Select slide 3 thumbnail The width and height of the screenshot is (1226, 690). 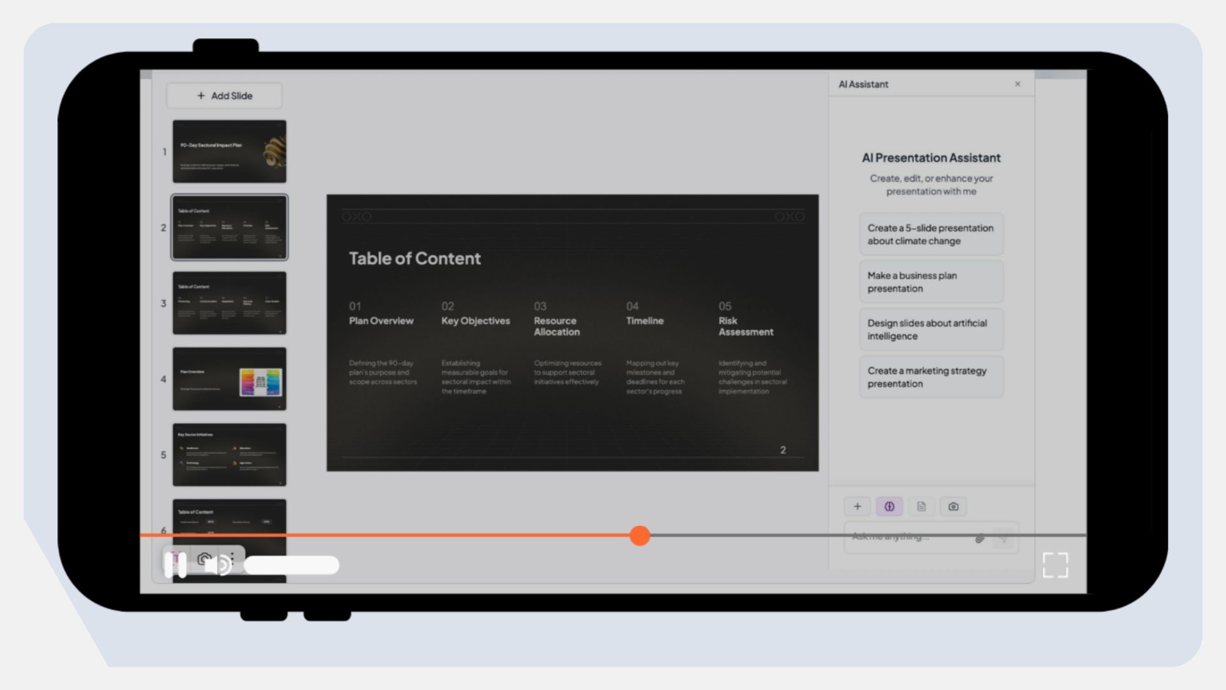point(229,303)
